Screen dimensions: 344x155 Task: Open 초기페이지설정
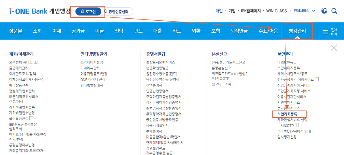[92, 62]
